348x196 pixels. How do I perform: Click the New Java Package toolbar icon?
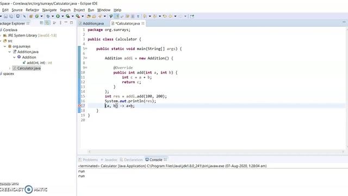coord(89,16)
